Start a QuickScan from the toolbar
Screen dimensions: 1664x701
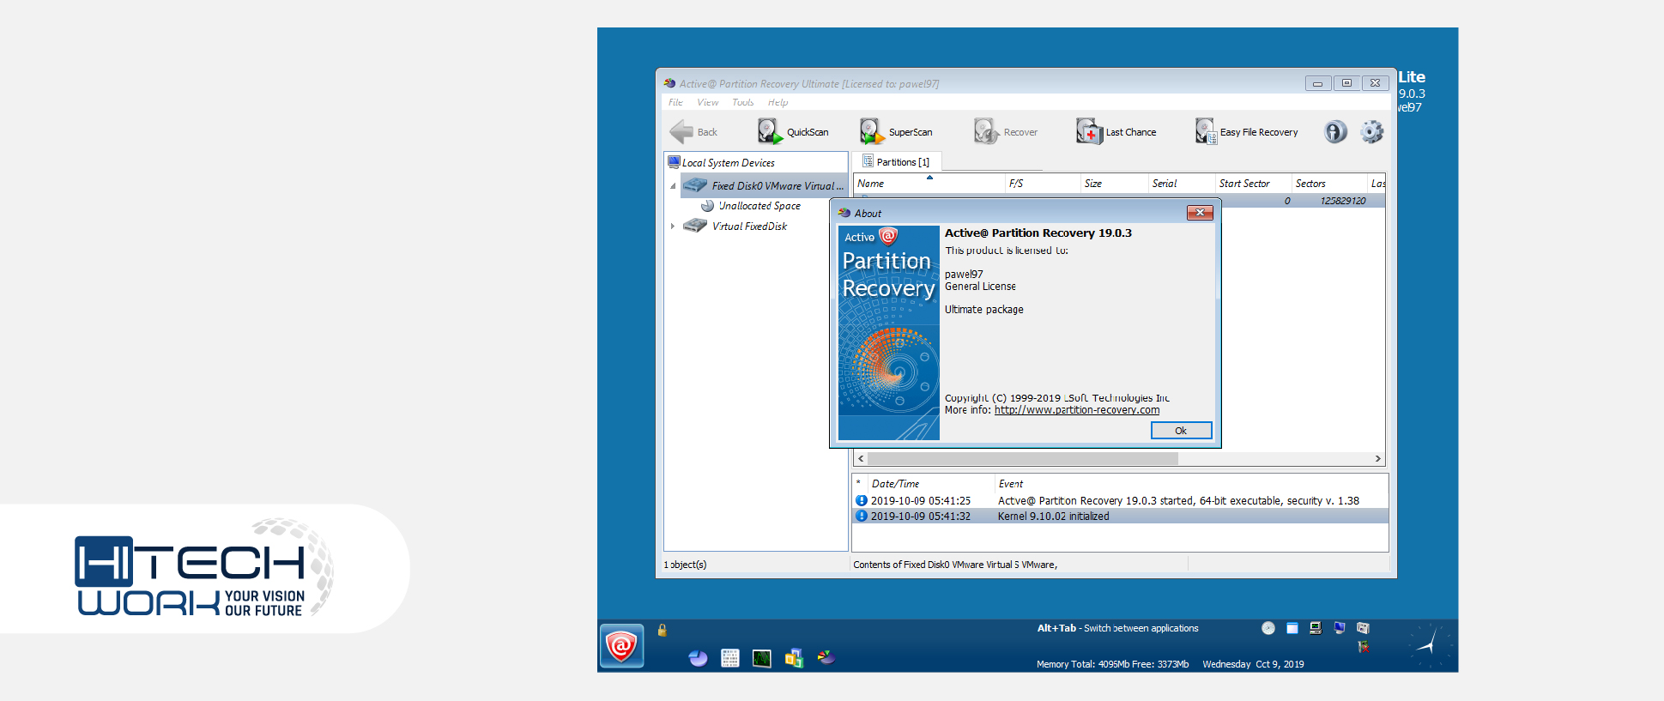click(793, 132)
